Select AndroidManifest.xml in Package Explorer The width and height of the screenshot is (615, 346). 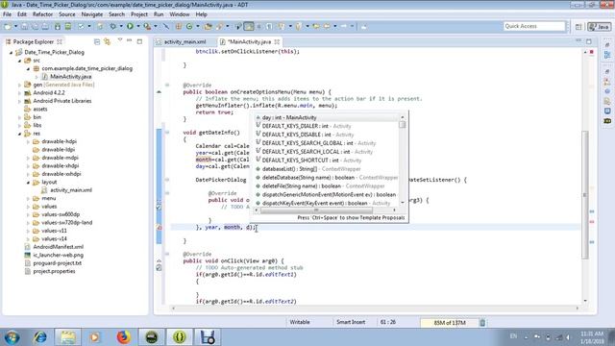coord(58,247)
